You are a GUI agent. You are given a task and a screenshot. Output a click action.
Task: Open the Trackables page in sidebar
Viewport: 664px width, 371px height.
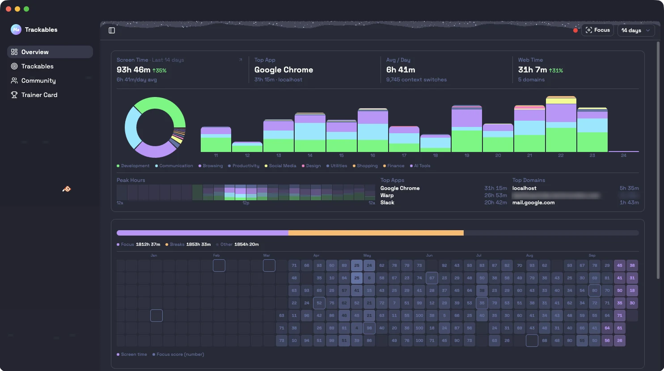tap(50, 66)
